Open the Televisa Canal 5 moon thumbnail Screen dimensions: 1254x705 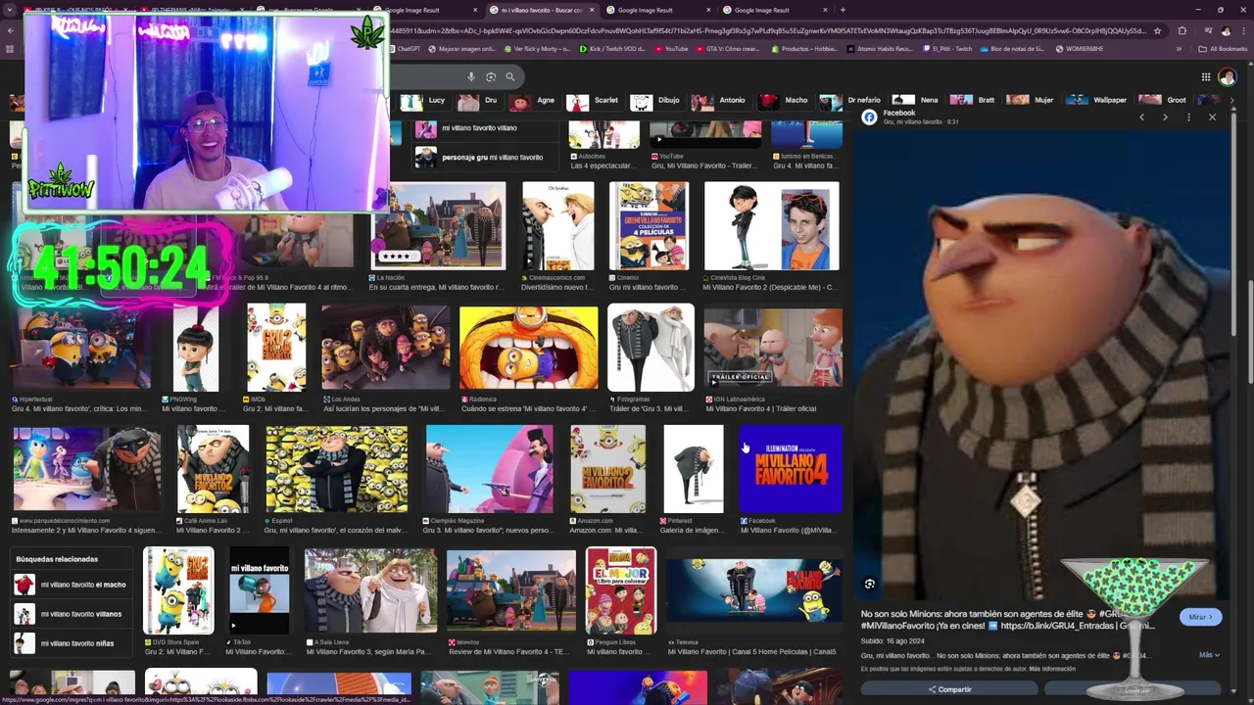(x=752, y=590)
